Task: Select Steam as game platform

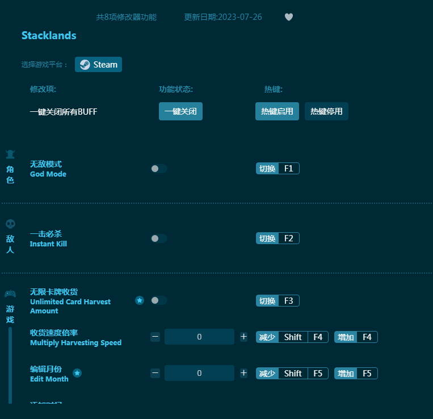Action: (98, 65)
